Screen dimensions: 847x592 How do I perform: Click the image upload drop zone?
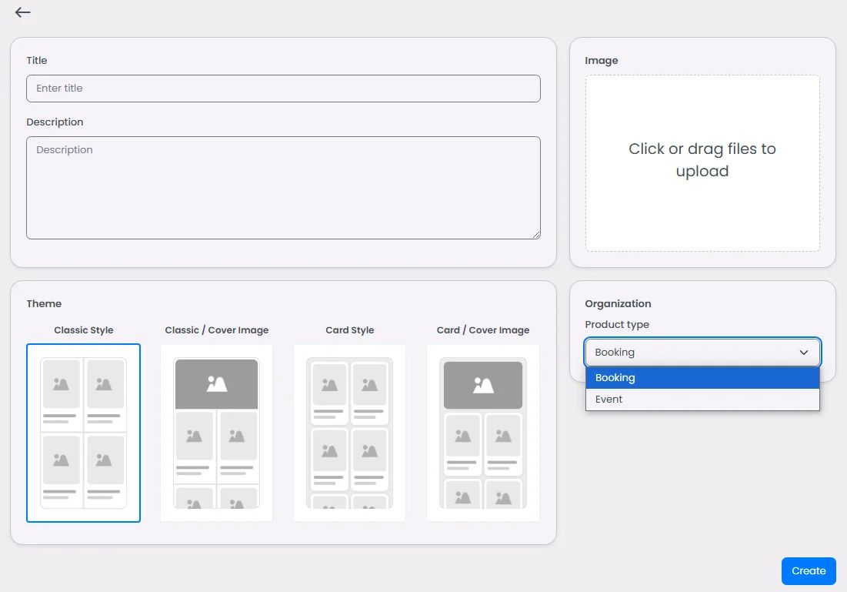(702, 163)
